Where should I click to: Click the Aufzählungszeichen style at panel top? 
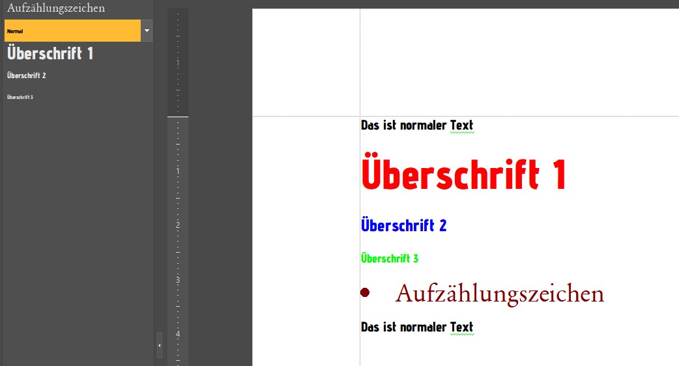56,8
